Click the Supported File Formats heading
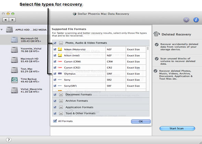The height and width of the screenshot is (144, 202). pyautogui.click(x=69, y=29)
